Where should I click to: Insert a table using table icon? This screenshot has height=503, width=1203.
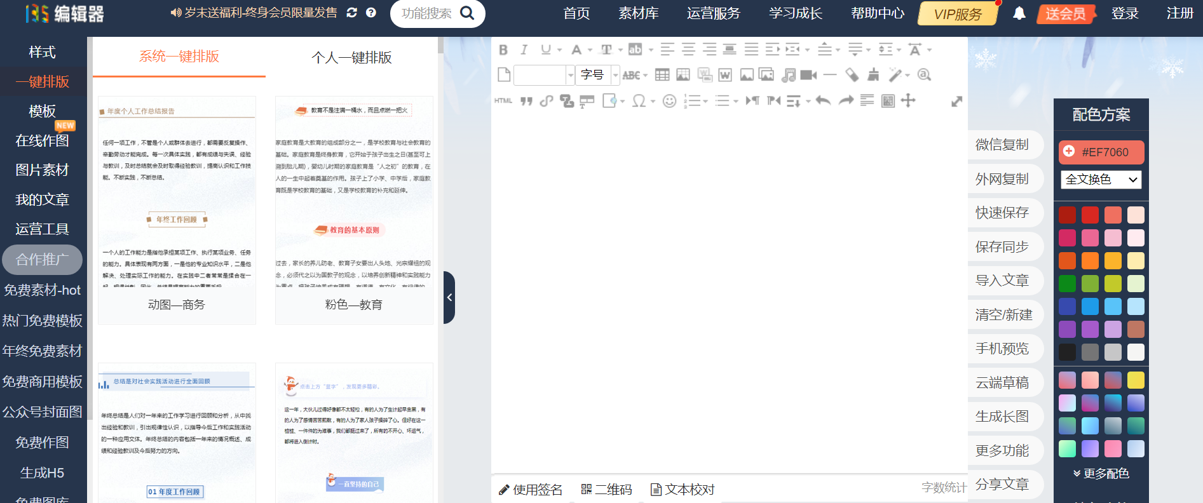pos(662,75)
